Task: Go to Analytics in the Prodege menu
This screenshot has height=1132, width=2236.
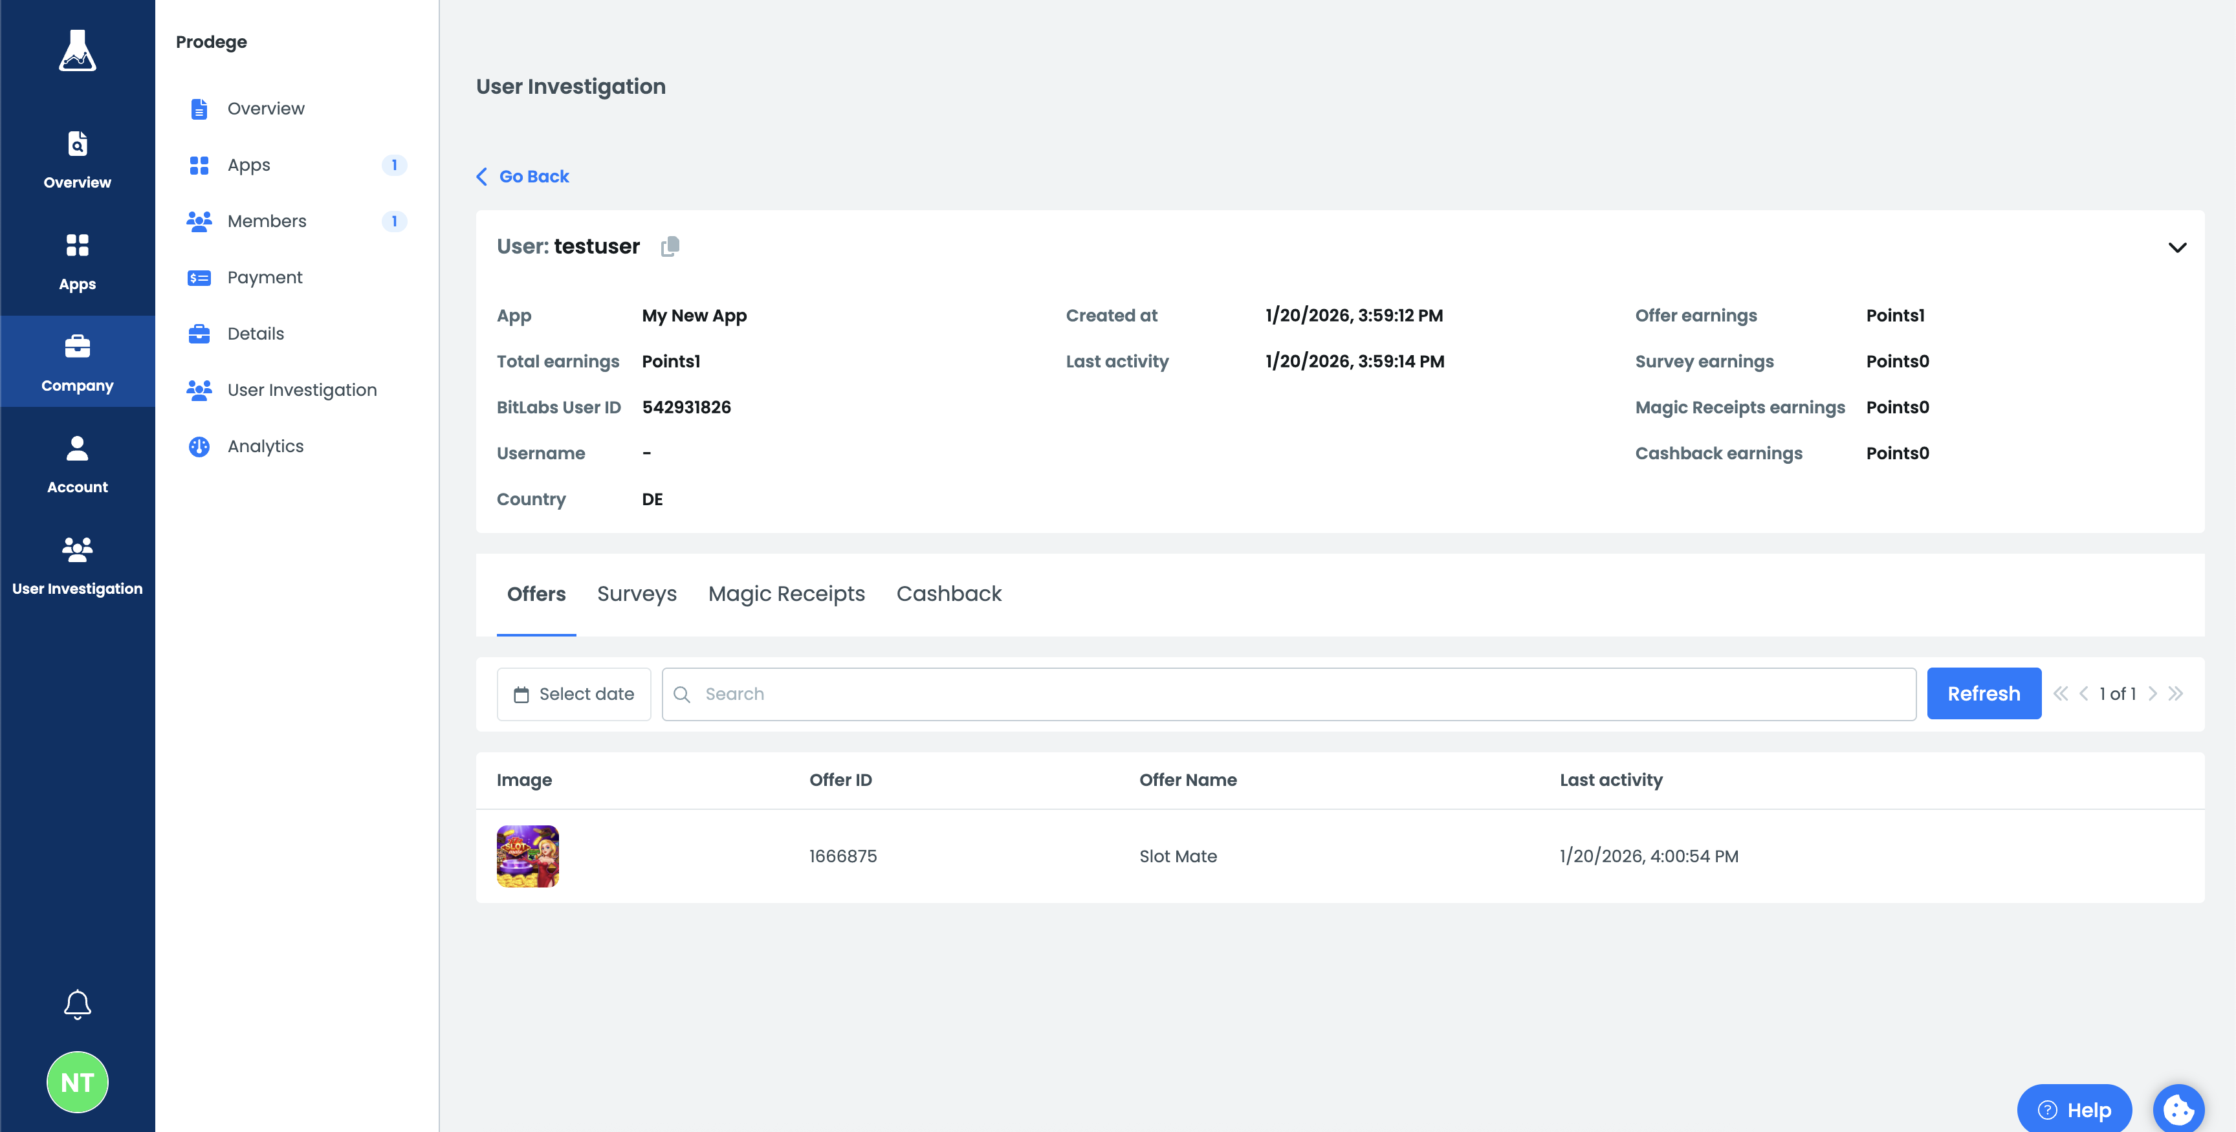Action: (265, 446)
